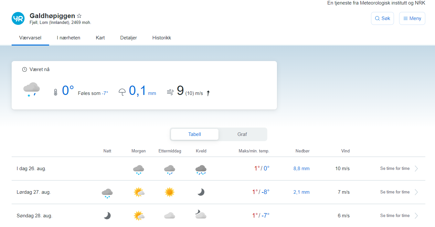Open the Søk search button
The height and width of the screenshot is (227, 435).
(382, 18)
